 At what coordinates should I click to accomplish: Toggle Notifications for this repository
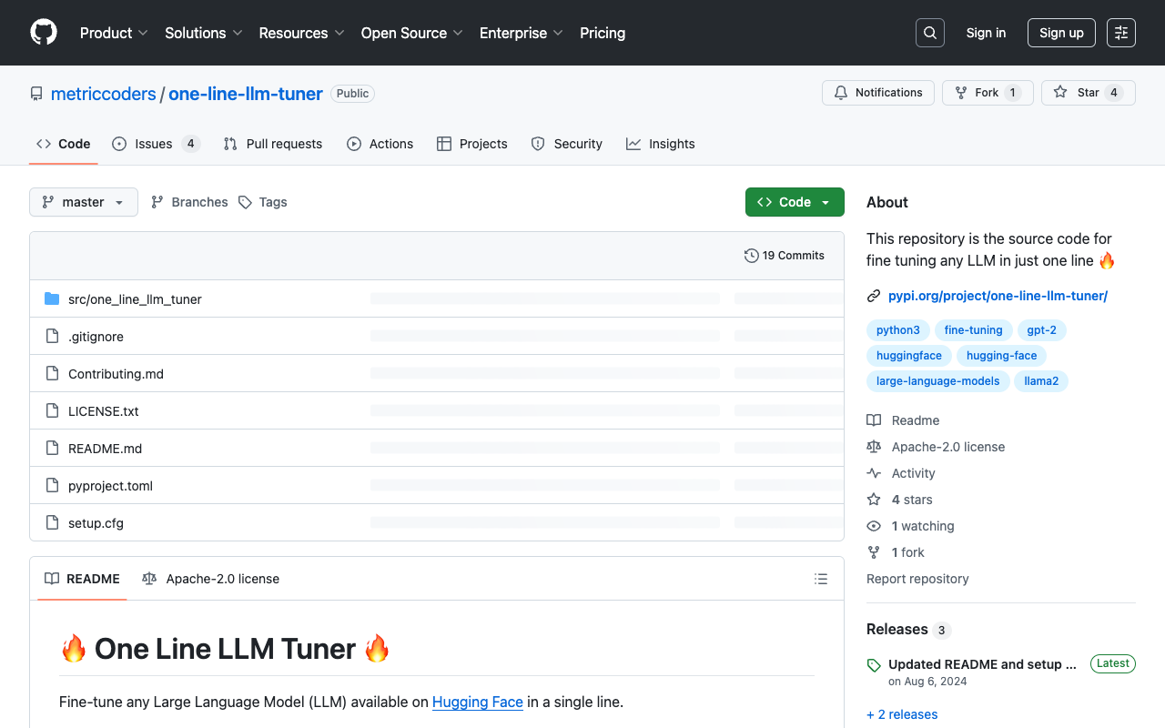[878, 93]
